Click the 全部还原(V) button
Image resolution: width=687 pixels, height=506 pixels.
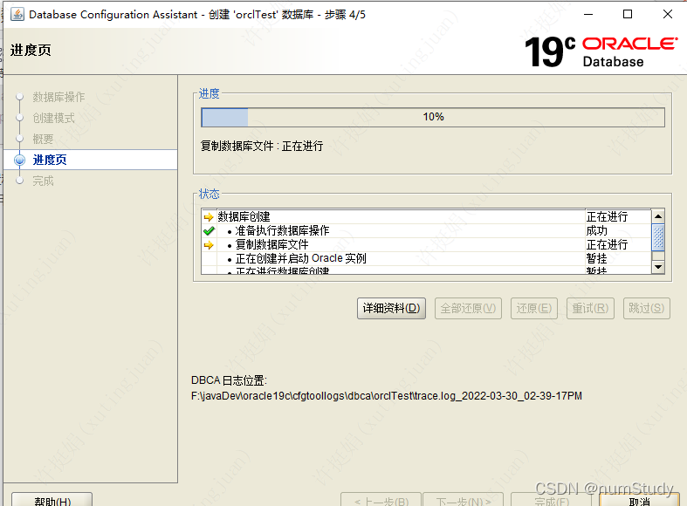(x=468, y=309)
